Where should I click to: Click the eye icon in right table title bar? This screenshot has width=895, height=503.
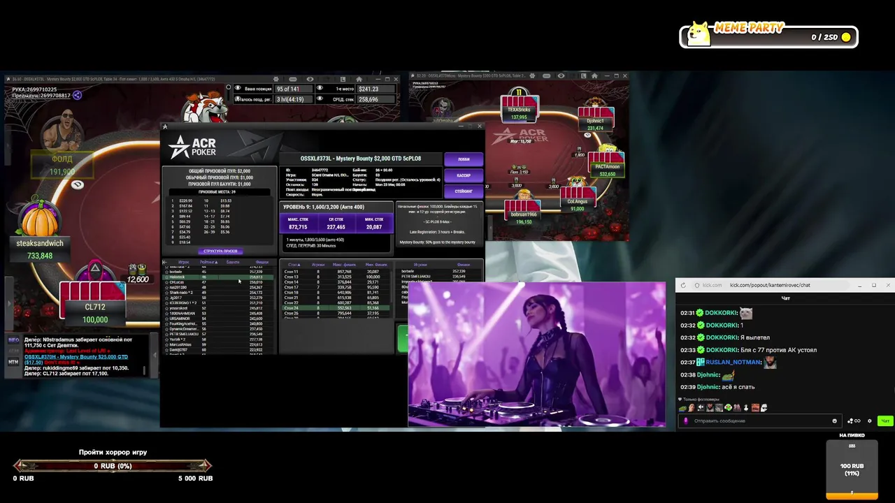[x=561, y=75]
